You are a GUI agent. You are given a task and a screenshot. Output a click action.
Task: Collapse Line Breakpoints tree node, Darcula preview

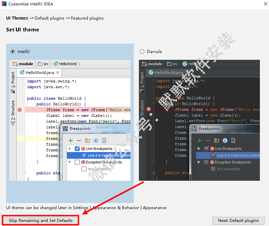(198, 149)
